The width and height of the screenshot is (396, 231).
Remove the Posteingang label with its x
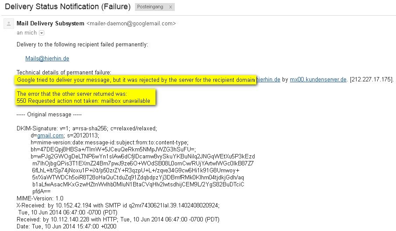tap(170, 7)
